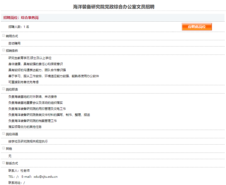Click the line 负责海洋装备研究院的用印管理及文电工作
The height and width of the screenshot is (185, 226).
37,109
